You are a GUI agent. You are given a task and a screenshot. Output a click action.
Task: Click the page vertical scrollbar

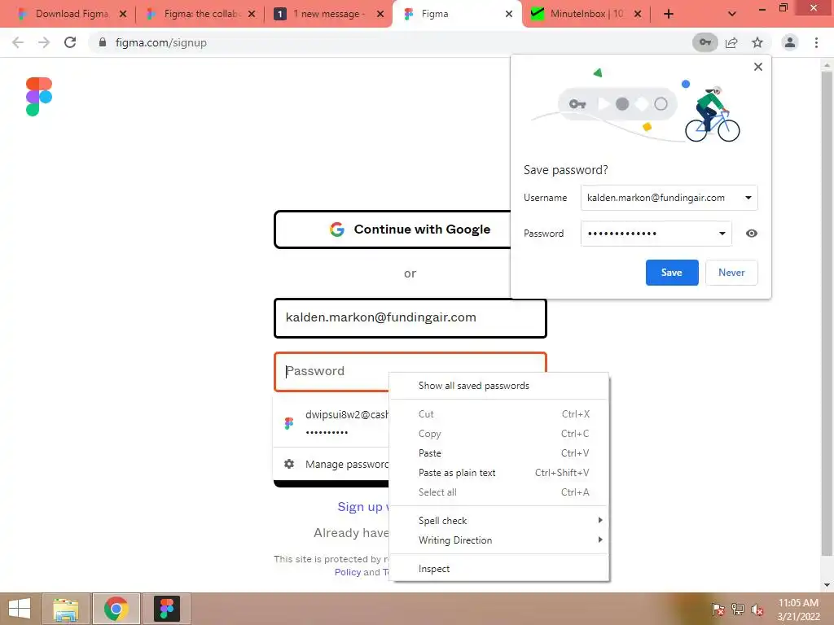click(827, 313)
